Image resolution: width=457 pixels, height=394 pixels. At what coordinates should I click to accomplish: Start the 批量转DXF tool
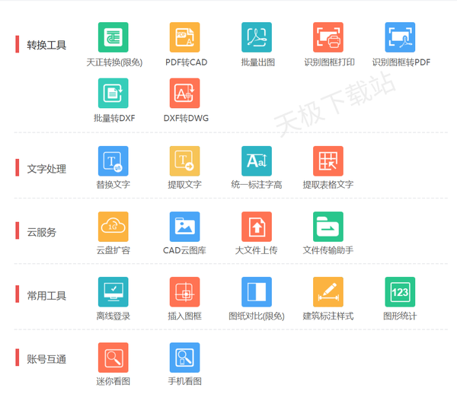tap(113, 94)
